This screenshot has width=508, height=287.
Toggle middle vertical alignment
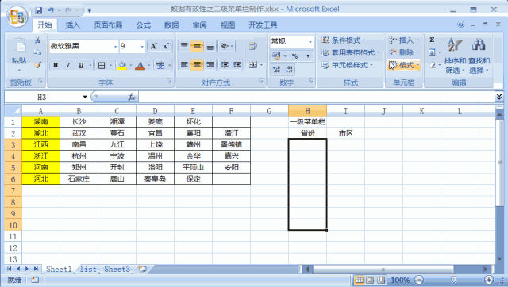click(x=197, y=46)
